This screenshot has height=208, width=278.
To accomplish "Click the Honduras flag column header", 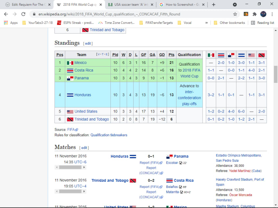I will coord(241,55).
